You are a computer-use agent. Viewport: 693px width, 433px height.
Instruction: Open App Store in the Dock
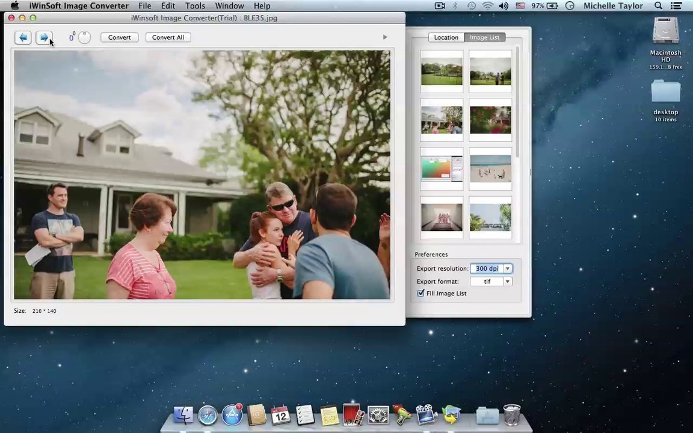click(232, 415)
